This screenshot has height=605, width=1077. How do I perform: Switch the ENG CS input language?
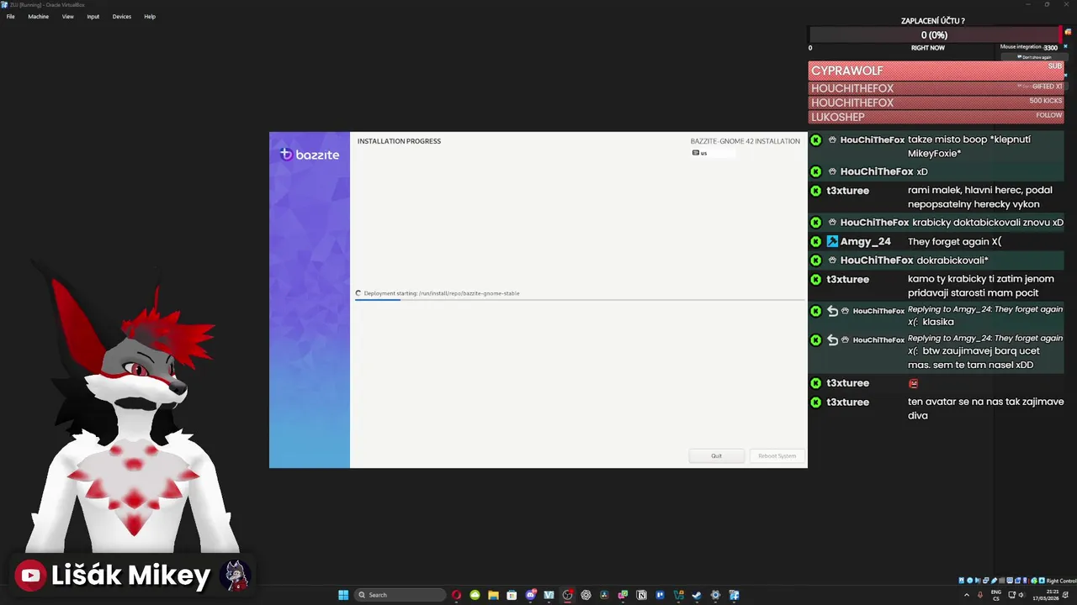pos(996,595)
